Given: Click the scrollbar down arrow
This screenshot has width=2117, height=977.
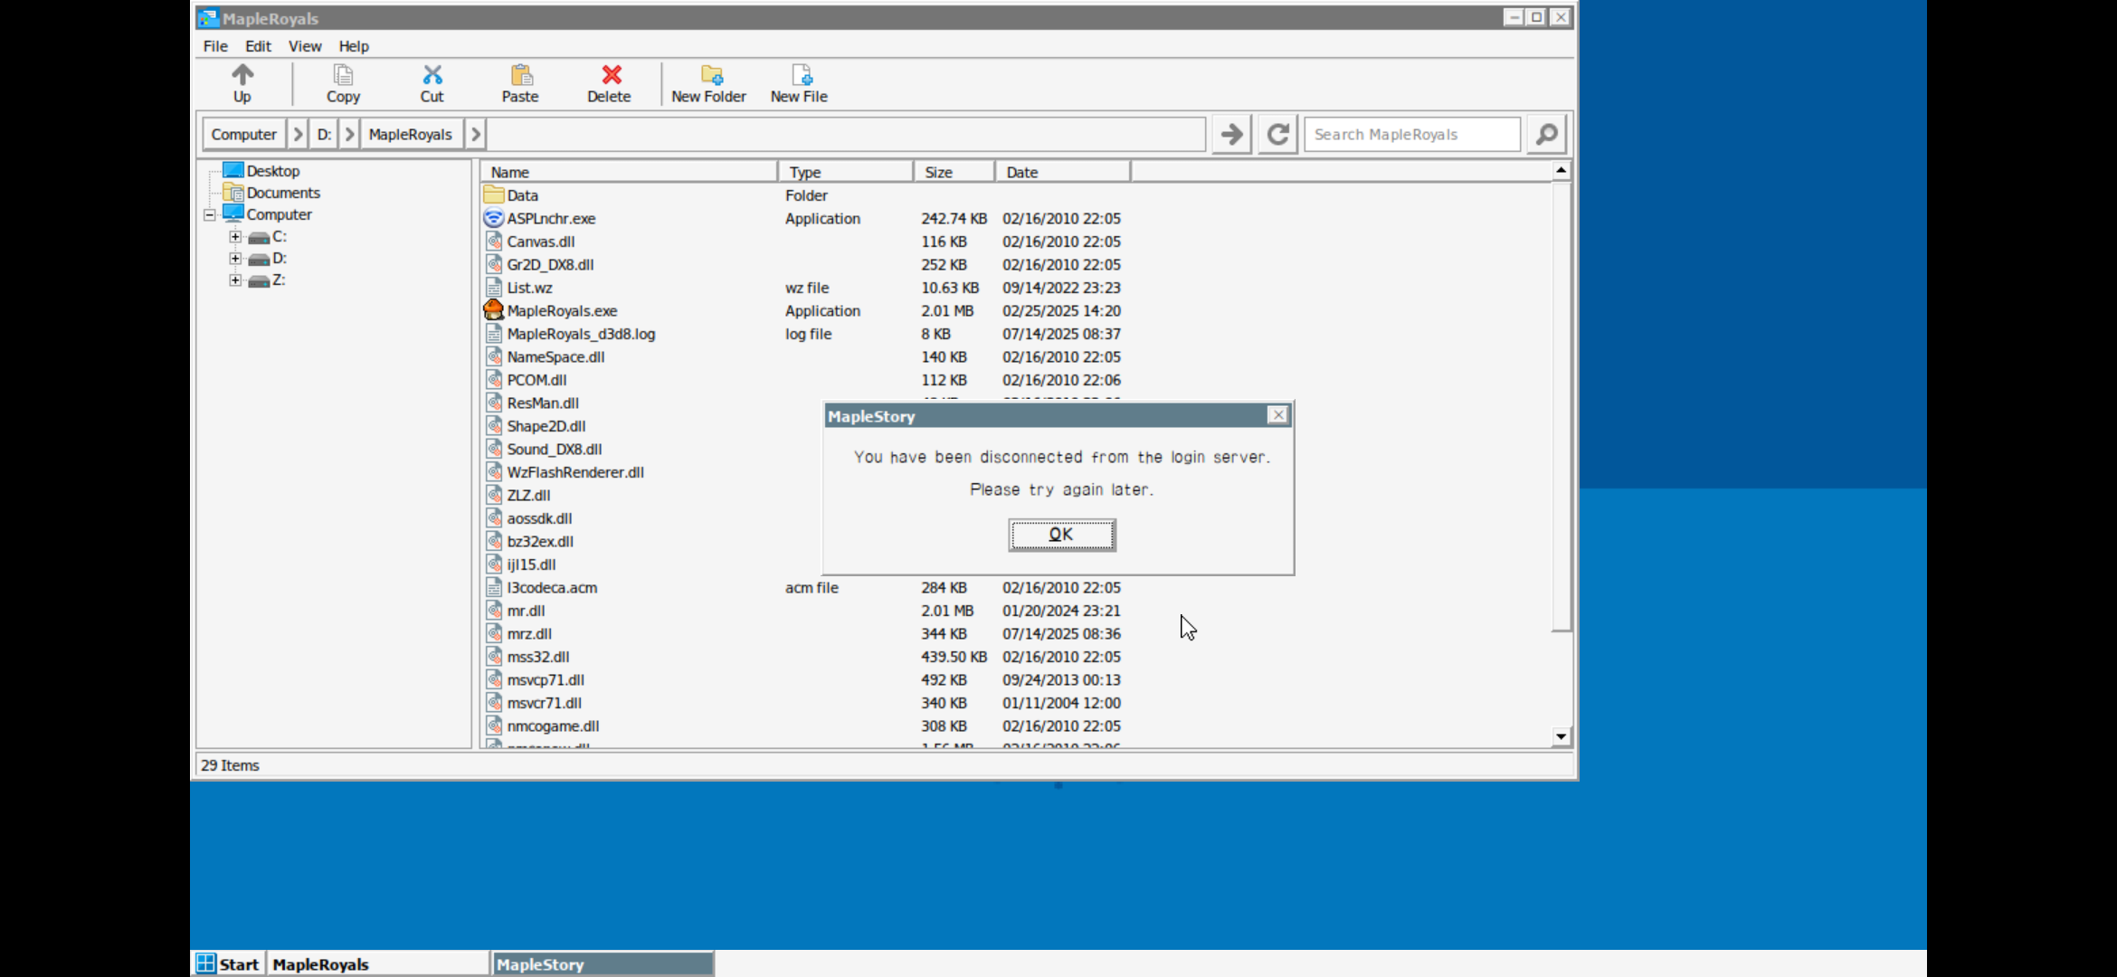Looking at the screenshot, I should (x=1561, y=736).
